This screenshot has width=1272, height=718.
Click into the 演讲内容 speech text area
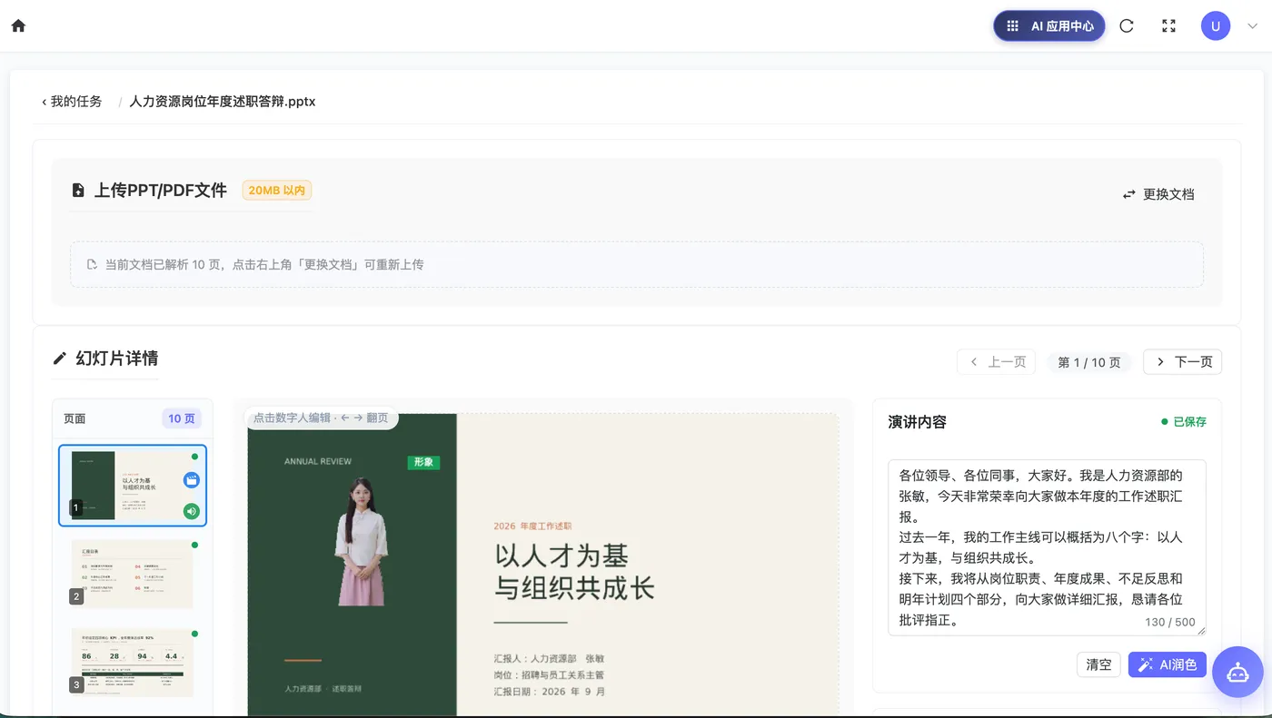[x=1047, y=547]
